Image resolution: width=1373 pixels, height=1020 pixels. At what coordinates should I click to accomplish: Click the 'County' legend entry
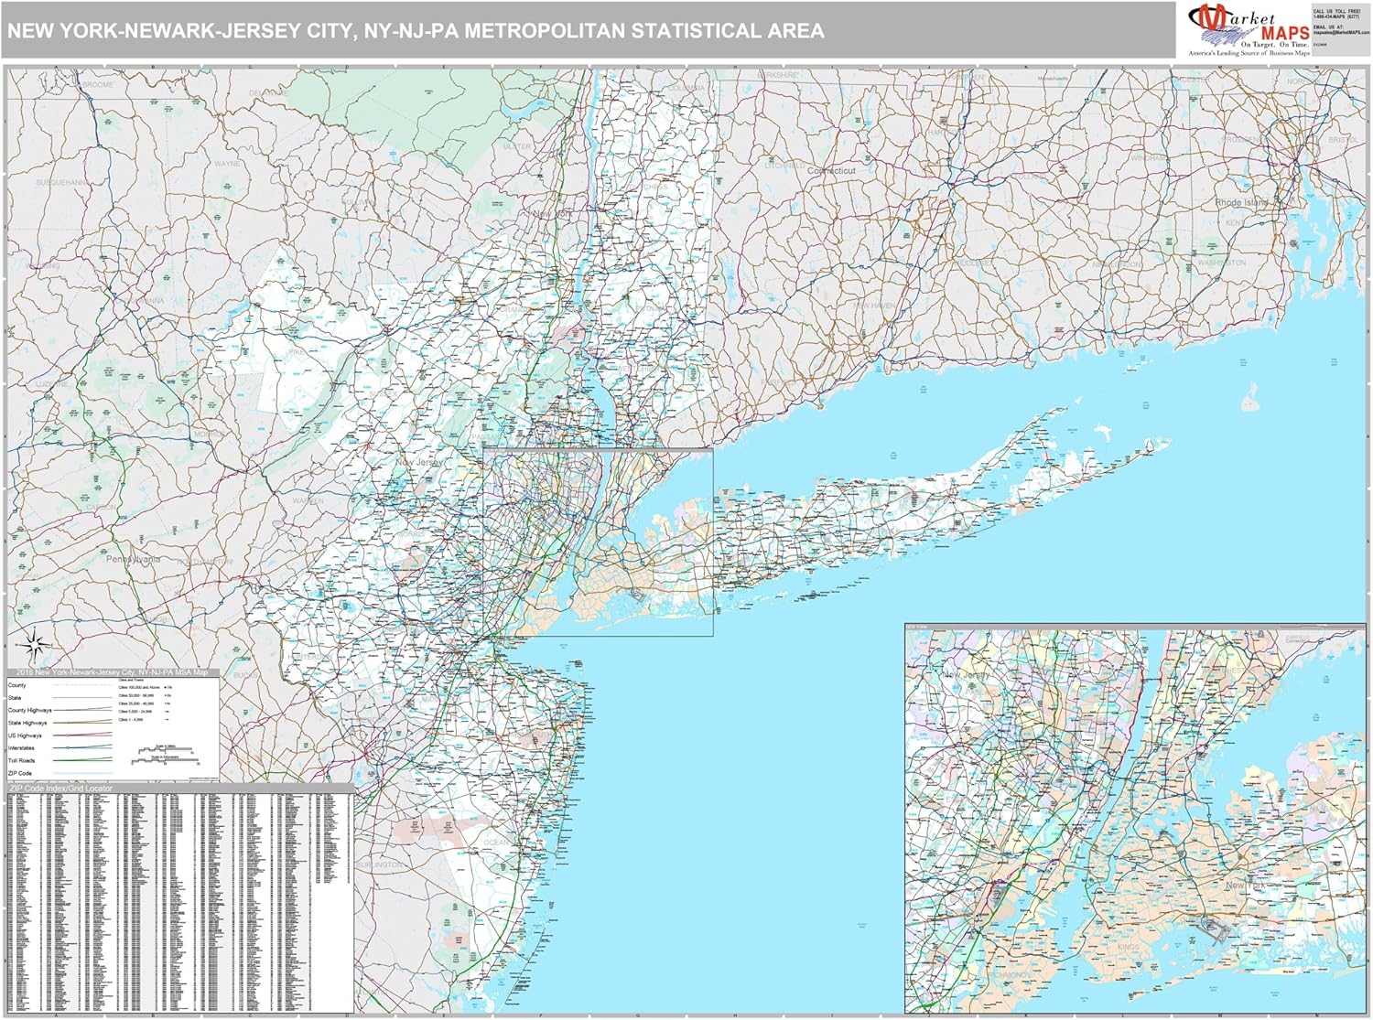click(x=17, y=685)
